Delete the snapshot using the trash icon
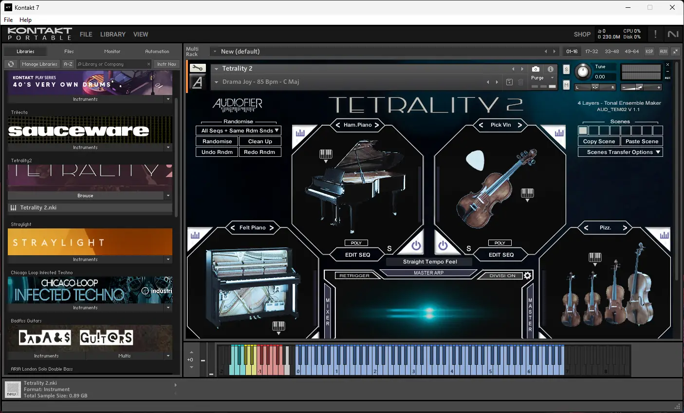The height and width of the screenshot is (413, 684). 520,81
